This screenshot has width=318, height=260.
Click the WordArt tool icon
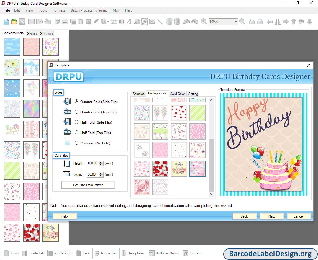(x=114, y=22)
